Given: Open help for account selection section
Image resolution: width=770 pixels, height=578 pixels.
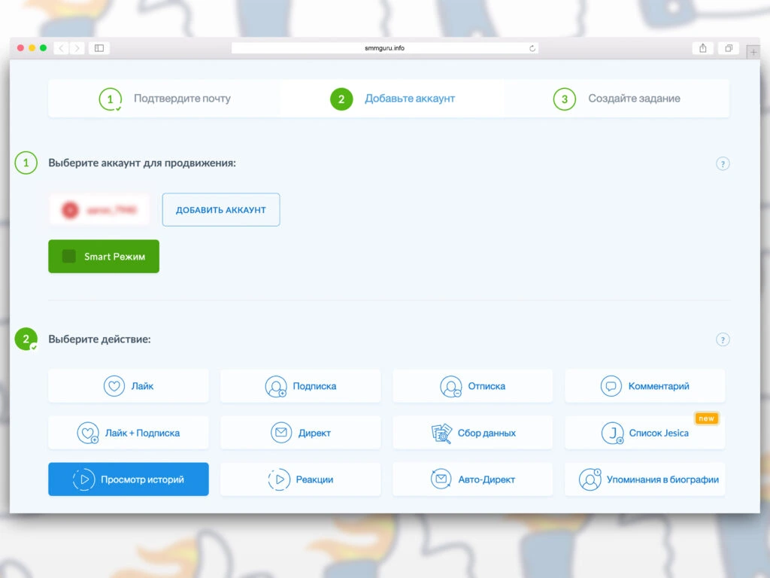Looking at the screenshot, I should tap(723, 163).
